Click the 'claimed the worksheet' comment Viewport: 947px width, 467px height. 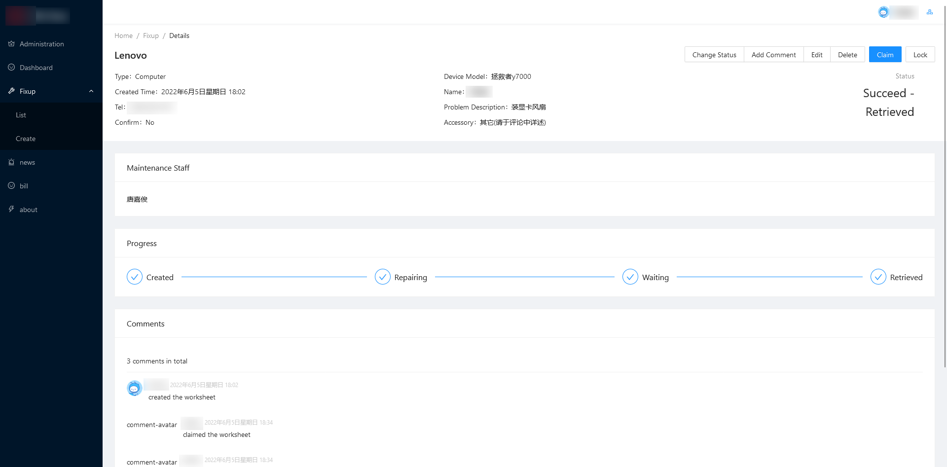coord(217,434)
